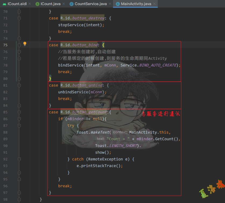Click the Android icon on ICount.aidl tab
The image size is (225, 203).
pyautogui.click(x=4, y=4)
